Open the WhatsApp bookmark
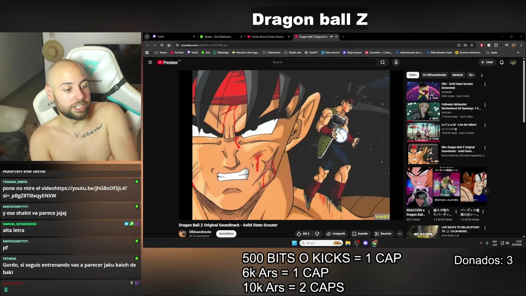The width and height of the screenshot is (526, 296). click(221, 53)
